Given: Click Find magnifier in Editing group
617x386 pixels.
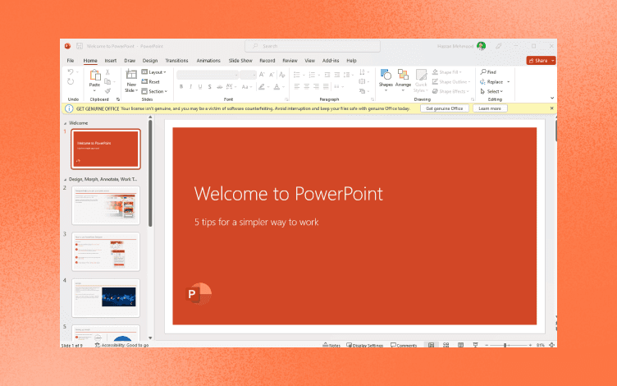Looking at the screenshot, I should click(488, 72).
